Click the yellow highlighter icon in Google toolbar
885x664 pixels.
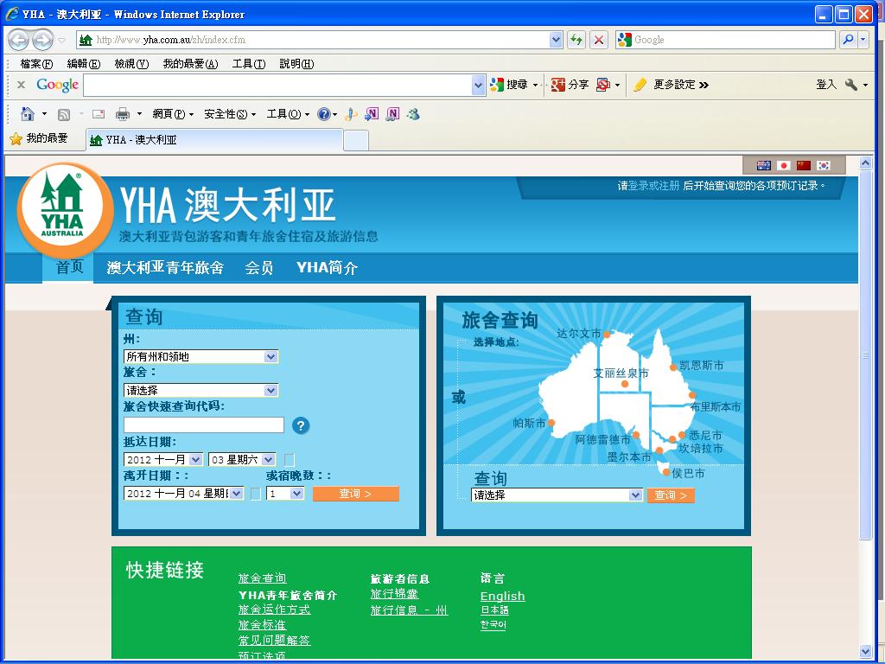click(x=640, y=85)
